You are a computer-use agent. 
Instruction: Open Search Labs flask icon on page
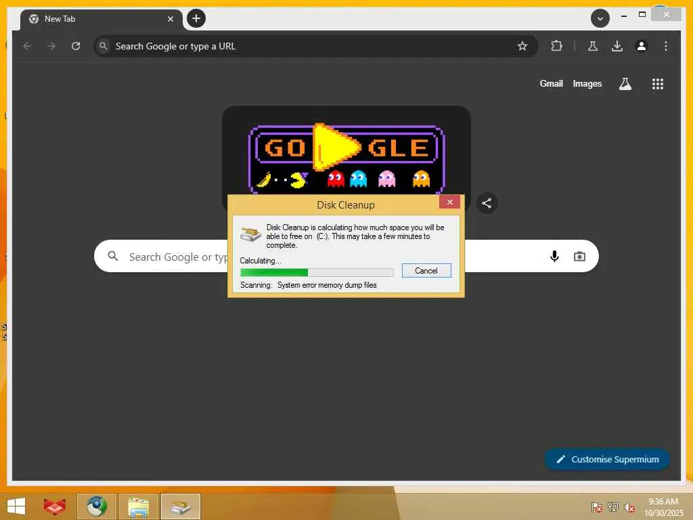[x=625, y=84]
